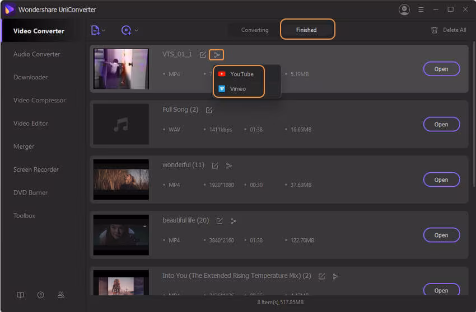Click the 3840*2160 resolution value
Image resolution: width=476 pixels, height=312 pixels.
coord(222,240)
